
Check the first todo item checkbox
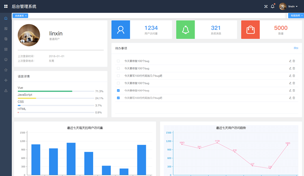[118, 61]
